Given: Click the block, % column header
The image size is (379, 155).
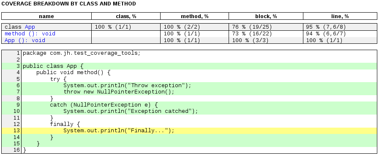Looking at the screenshot, I should [266, 16].
